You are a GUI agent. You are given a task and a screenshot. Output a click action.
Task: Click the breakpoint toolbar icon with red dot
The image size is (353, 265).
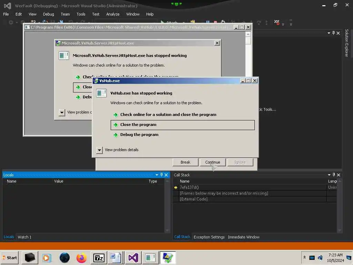(277, 22)
